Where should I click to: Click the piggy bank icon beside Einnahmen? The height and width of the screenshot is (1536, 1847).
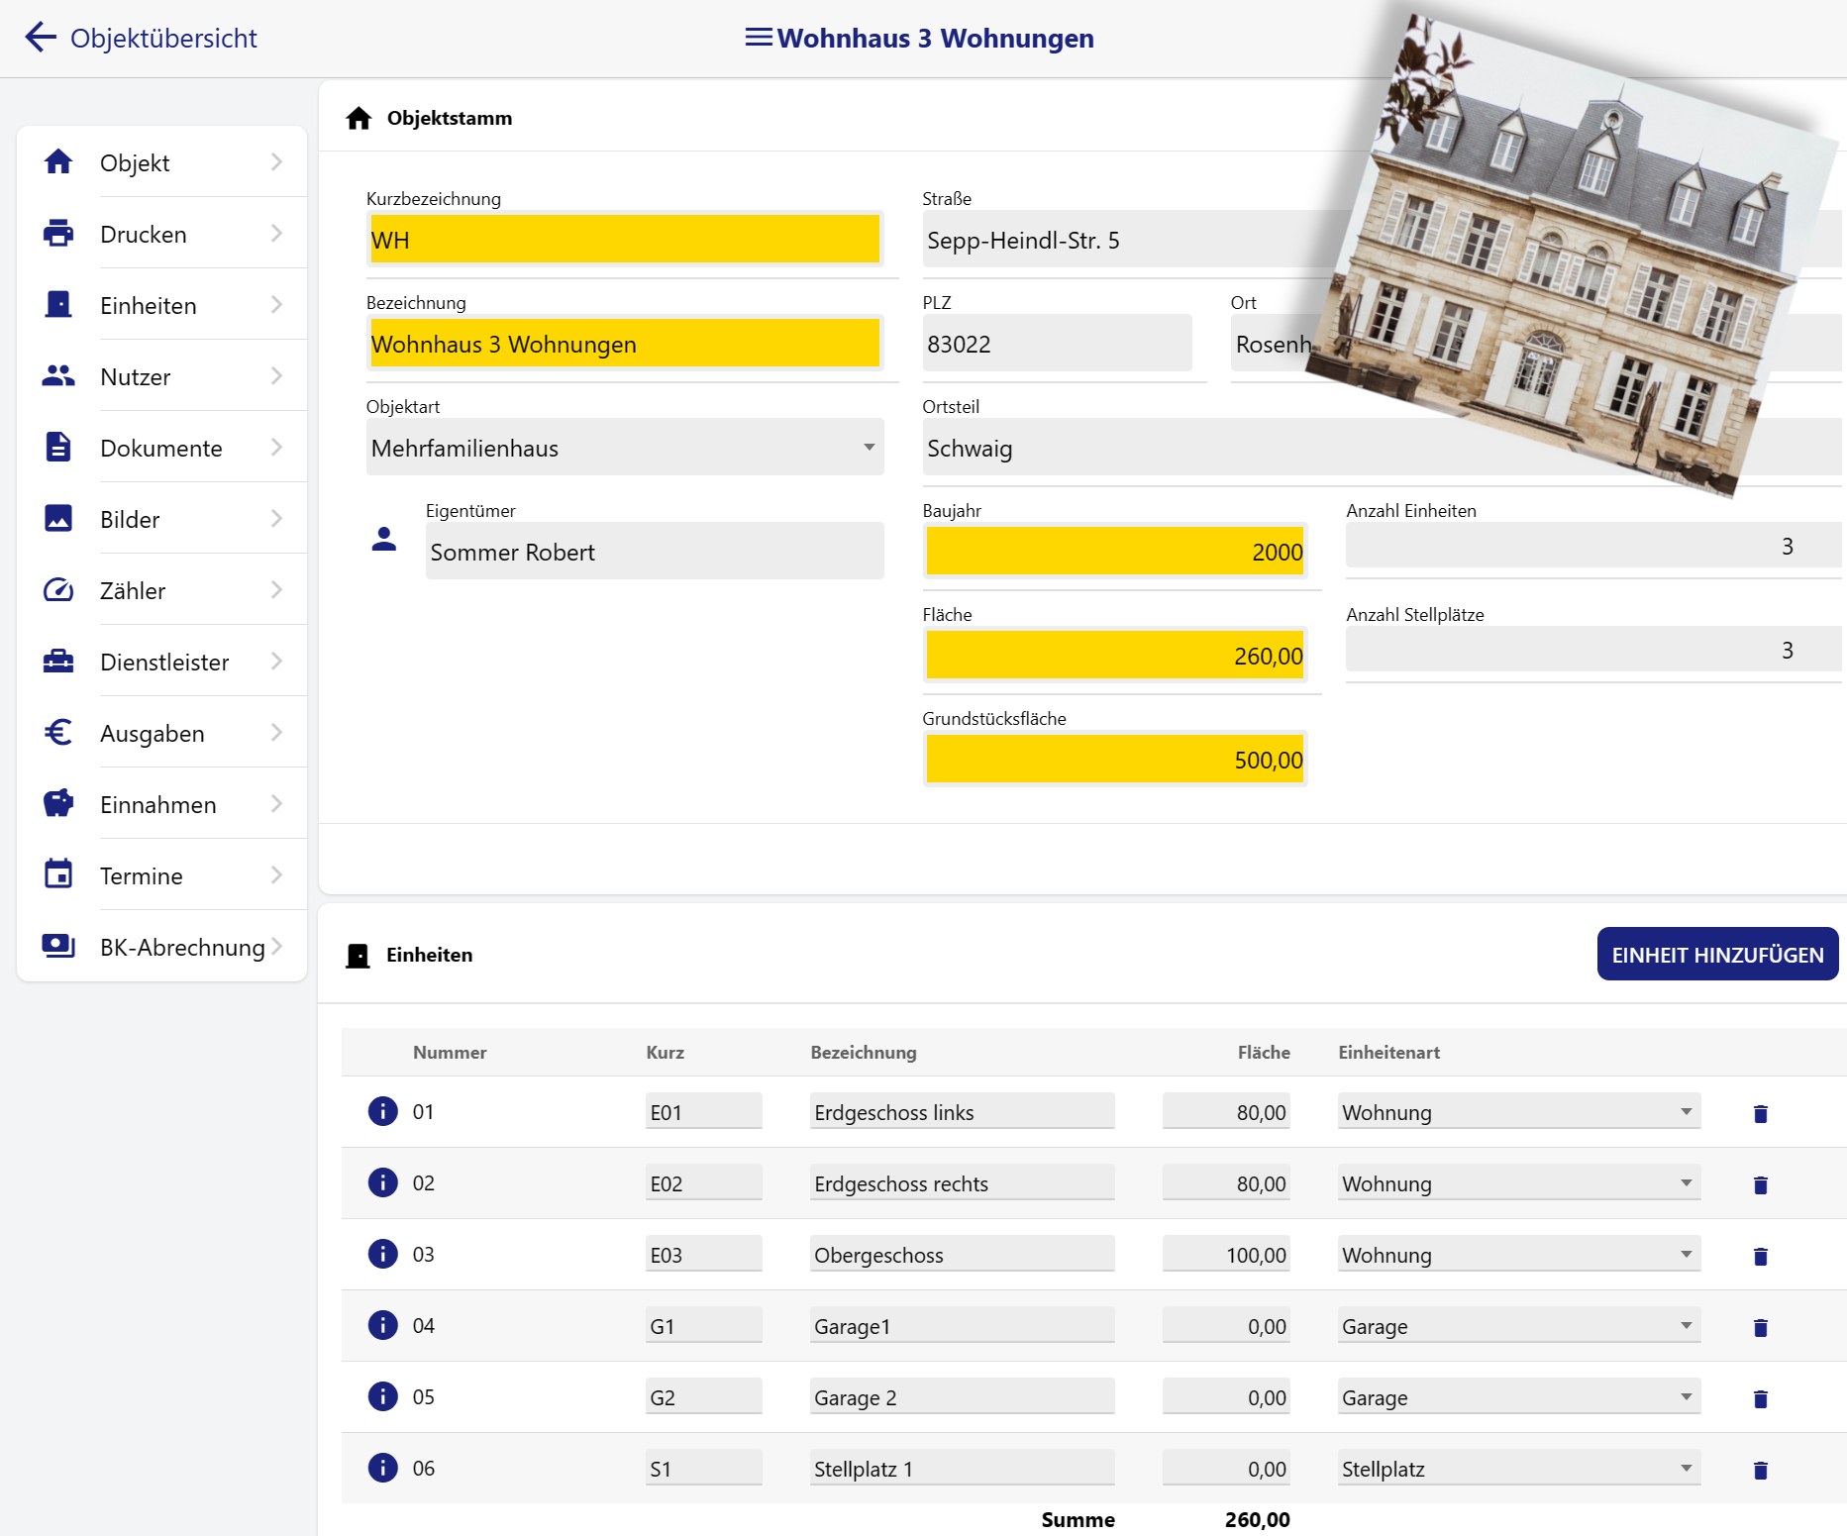click(58, 803)
